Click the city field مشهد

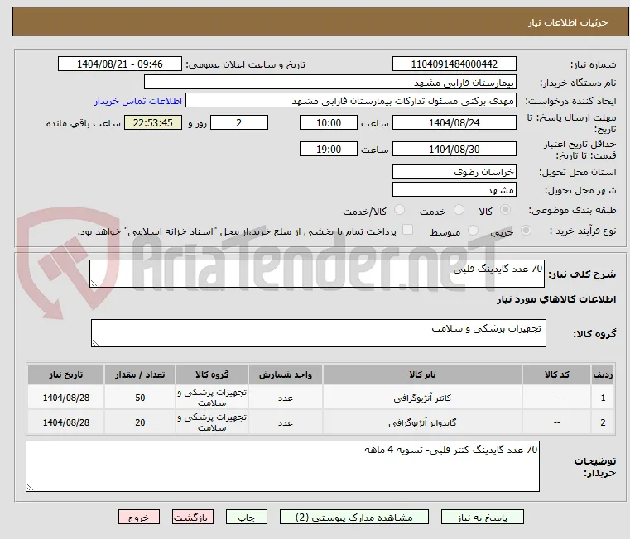(x=454, y=189)
